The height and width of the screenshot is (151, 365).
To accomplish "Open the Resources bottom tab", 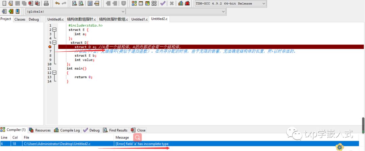I will coord(40,130).
